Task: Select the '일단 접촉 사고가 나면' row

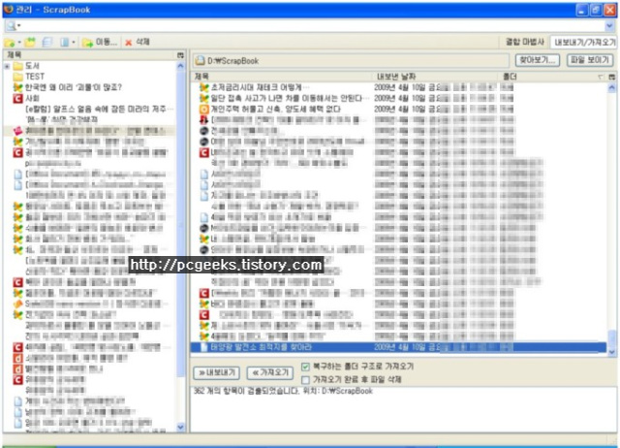Action: pos(399,98)
